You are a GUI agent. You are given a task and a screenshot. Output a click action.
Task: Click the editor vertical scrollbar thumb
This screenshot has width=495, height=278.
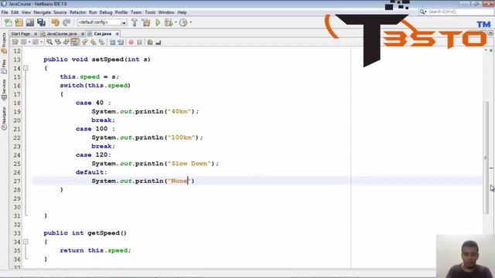point(486,158)
